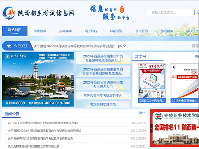Click 更多+ in 新闻公告 section
The height and width of the screenshot is (149, 199).
141,113
